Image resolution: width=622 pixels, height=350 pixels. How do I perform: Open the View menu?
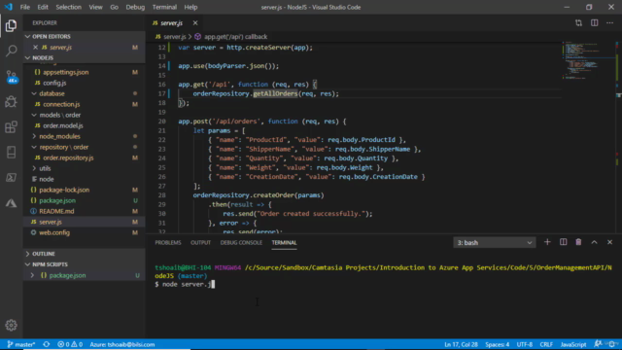[95, 7]
